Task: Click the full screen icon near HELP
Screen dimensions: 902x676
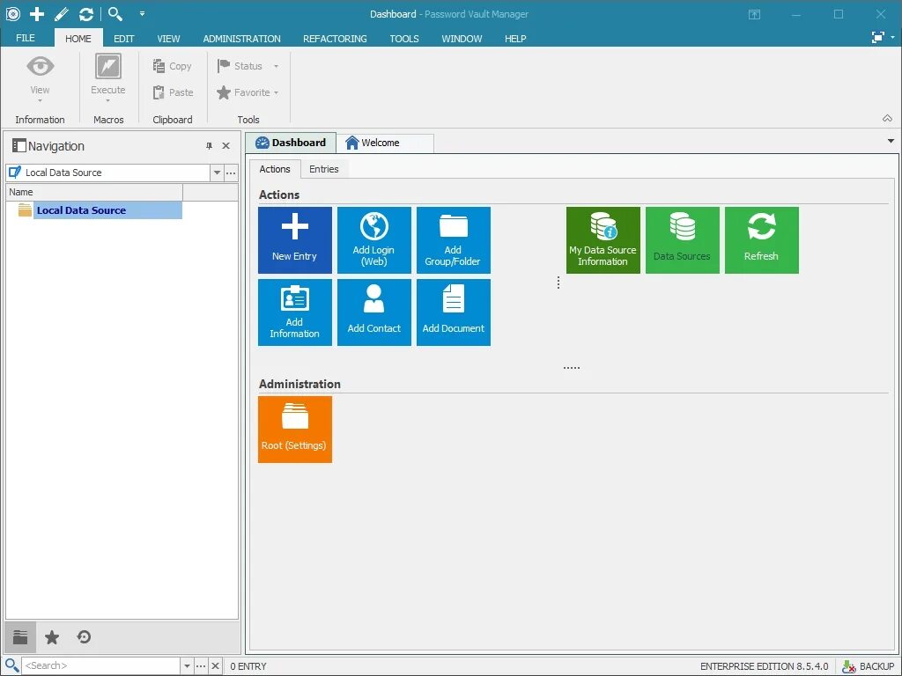Action: coord(878,37)
